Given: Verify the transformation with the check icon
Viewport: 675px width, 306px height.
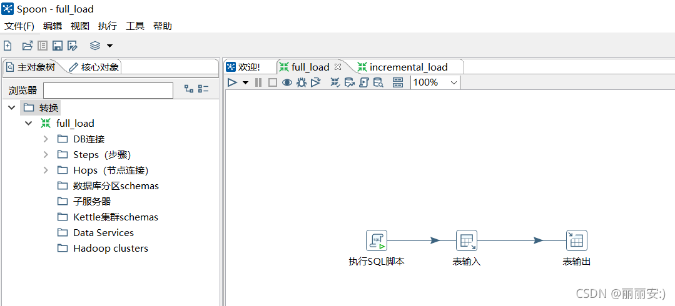Looking at the screenshot, I should (x=335, y=82).
